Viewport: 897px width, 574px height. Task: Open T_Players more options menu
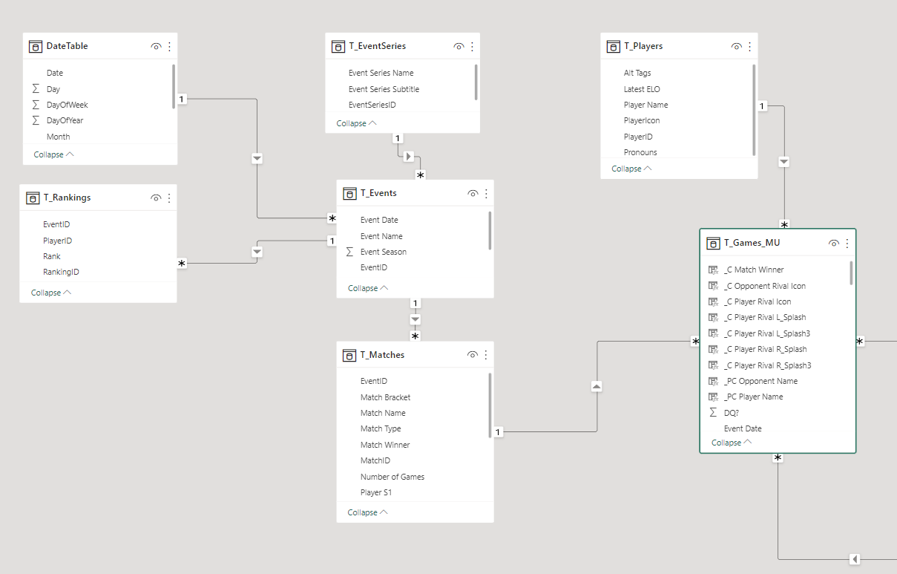tap(749, 46)
